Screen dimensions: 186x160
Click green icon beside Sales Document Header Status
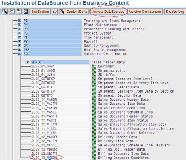point(94,116)
